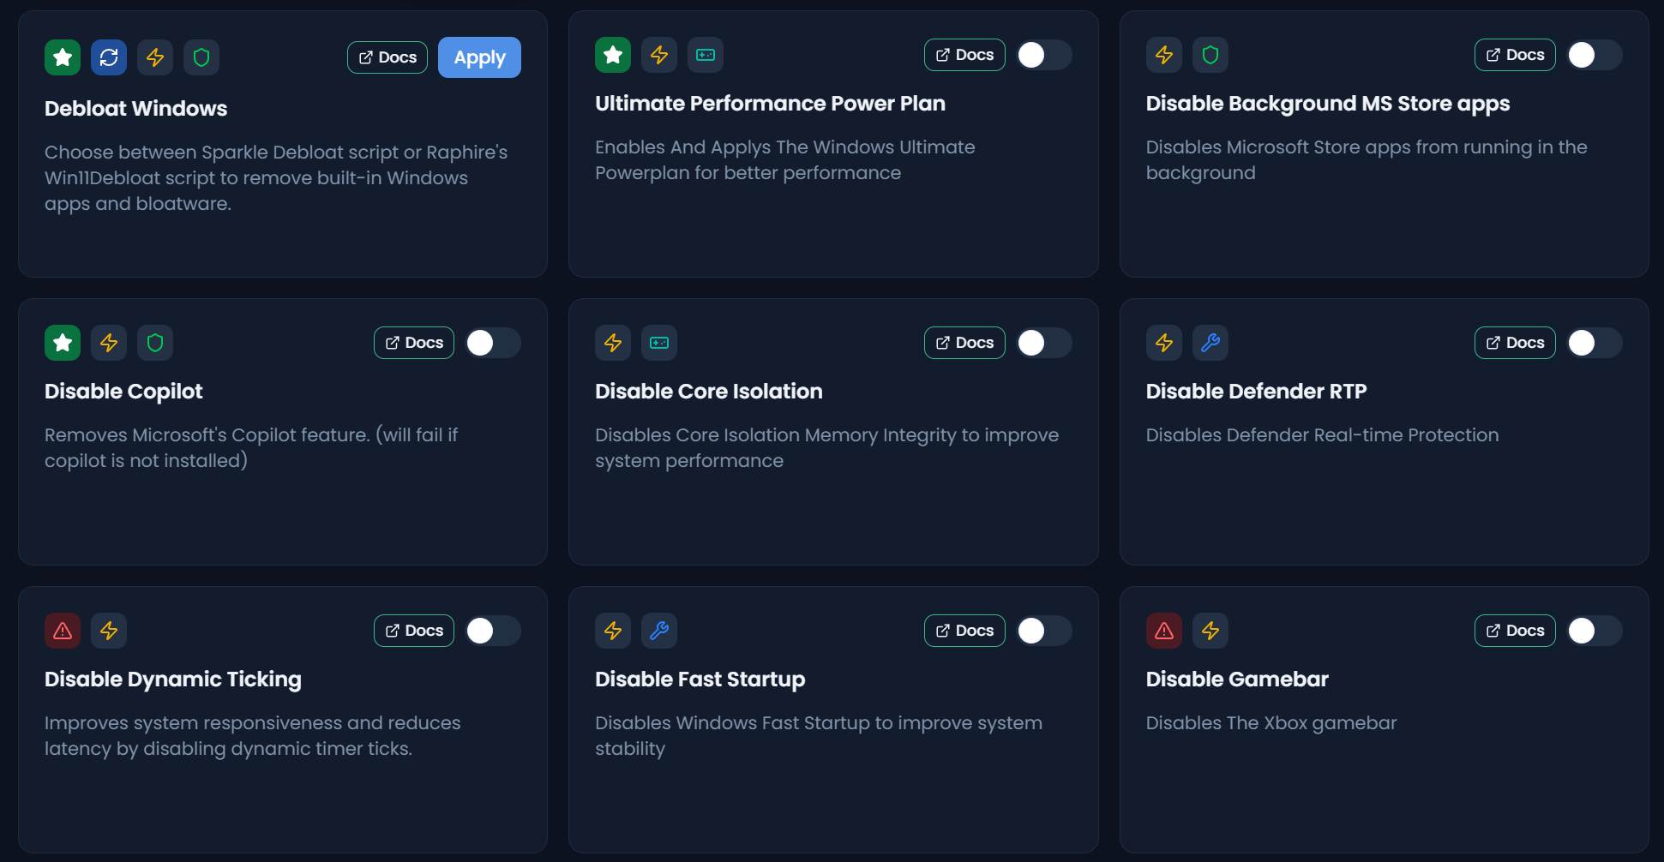Click the lightning bolt icon on Disable Core Isolation
The width and height of the screenshot is (1664, 862).
click(613, 343)
